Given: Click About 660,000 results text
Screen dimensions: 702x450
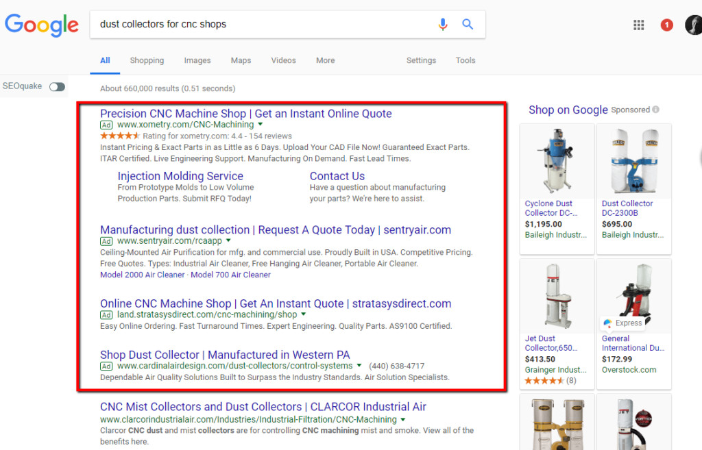Looking at the screenshot, I should [x=168, y=88].
